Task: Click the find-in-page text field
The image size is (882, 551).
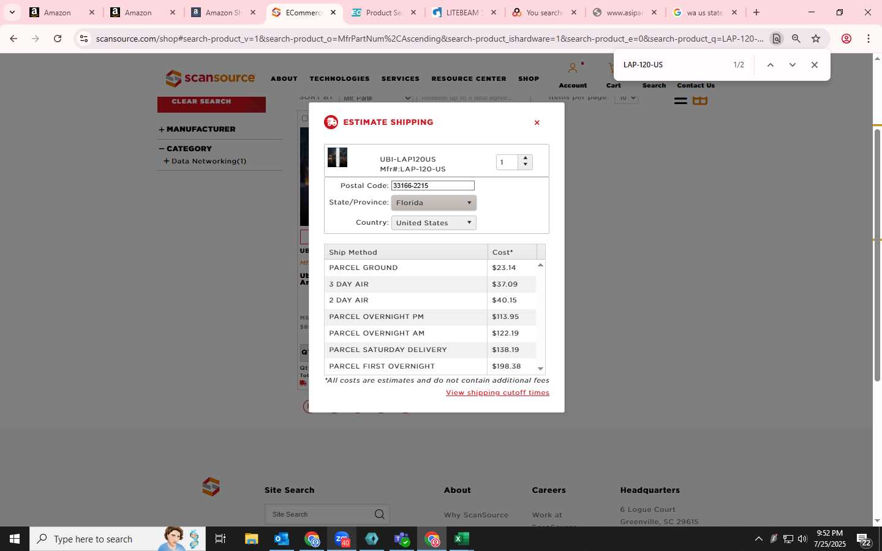Action: click(674, 65)
